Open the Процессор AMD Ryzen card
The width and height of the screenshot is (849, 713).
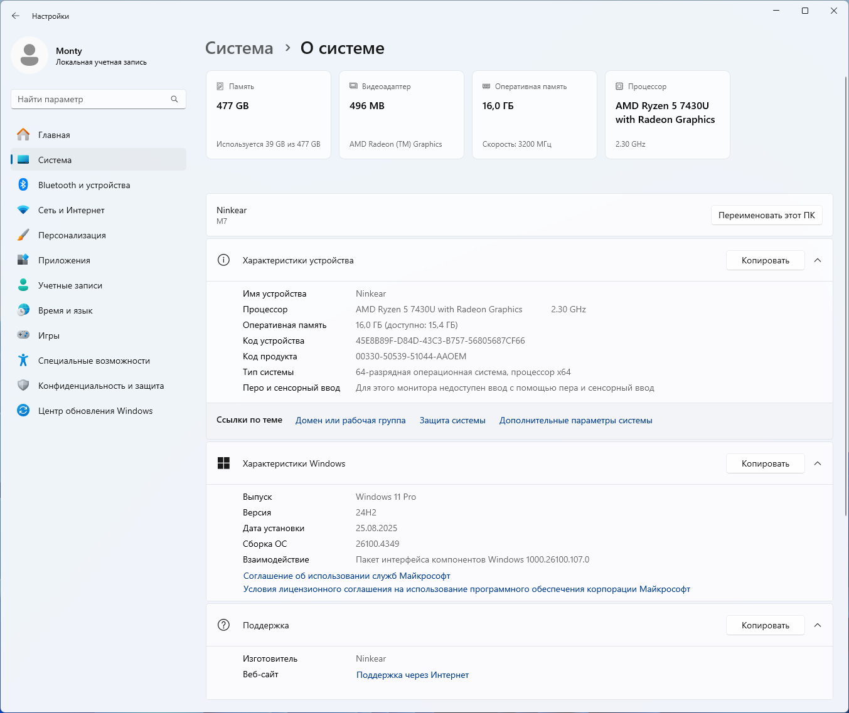tap(668, 115)
